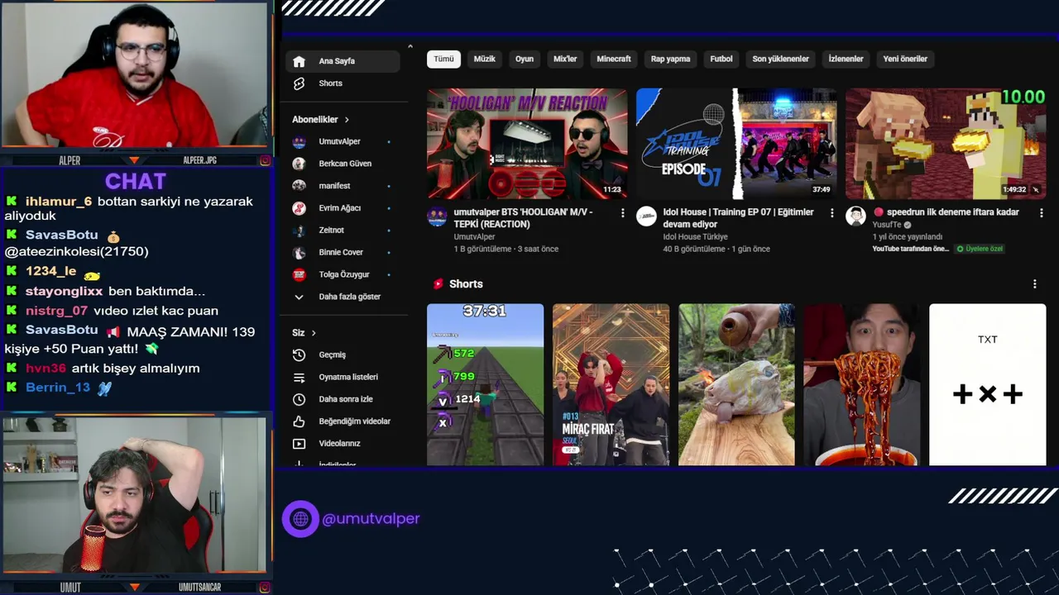
Task: Click chat username stayonglixx
Action: click(x=64, y=291)
